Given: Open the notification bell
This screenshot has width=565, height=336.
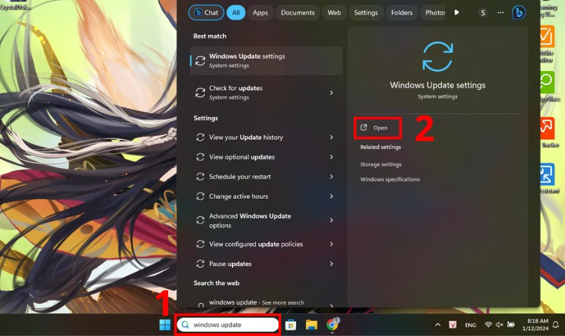Looking at the screenshot, I should point(556,325).
